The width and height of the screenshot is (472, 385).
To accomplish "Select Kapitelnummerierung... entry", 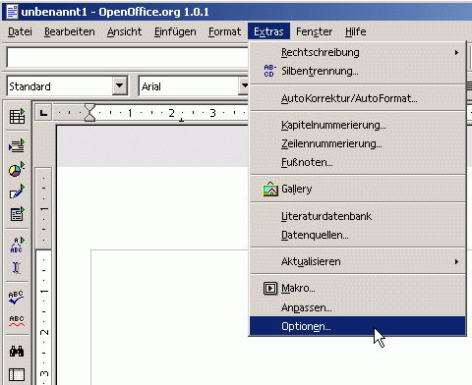I will 358,125.
